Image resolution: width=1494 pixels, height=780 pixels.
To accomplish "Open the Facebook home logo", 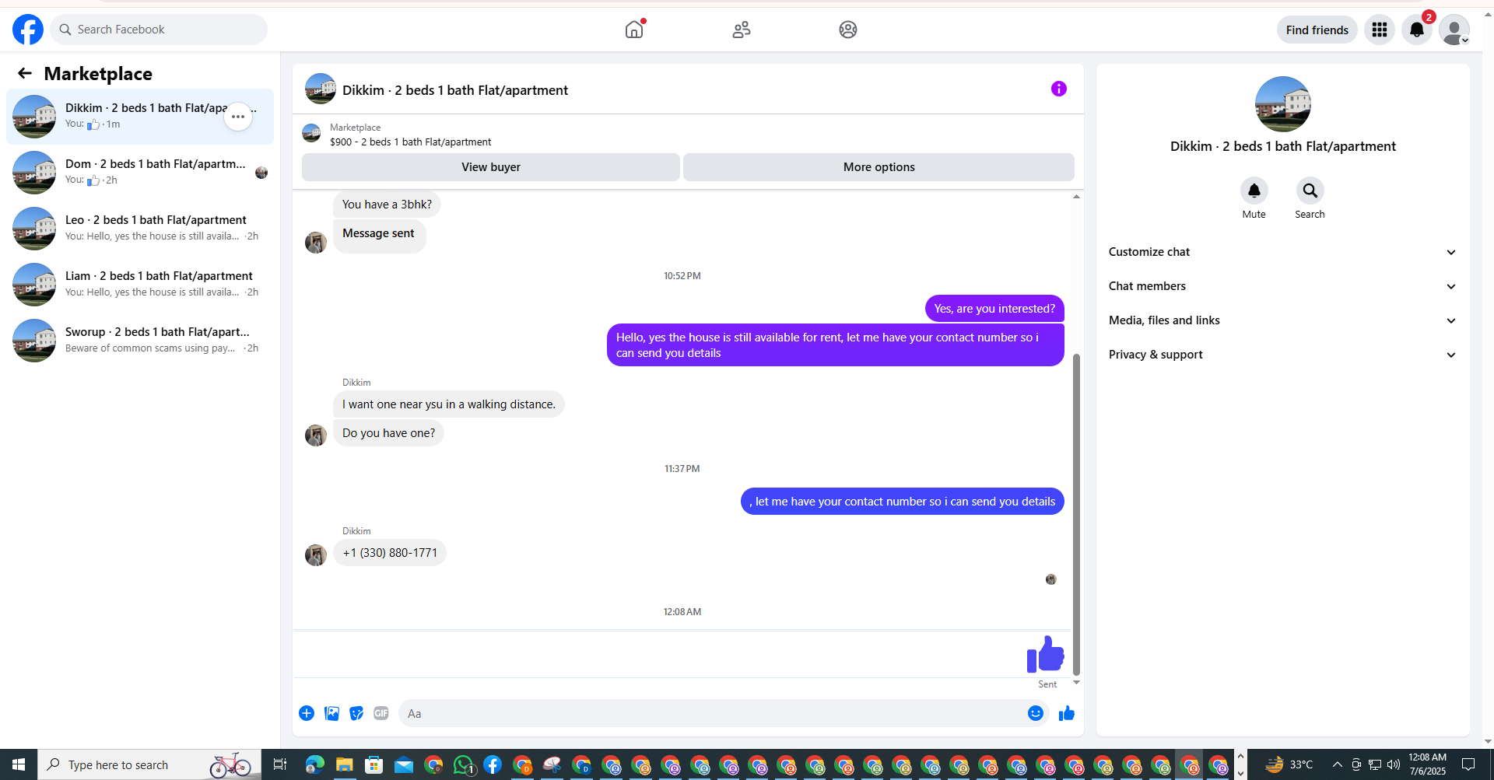I will tap(28, 30).
